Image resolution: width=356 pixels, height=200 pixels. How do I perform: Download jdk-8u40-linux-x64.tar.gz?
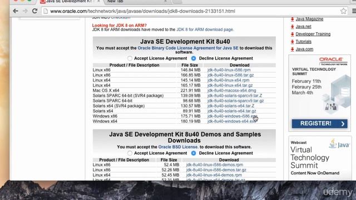point(230,86)
